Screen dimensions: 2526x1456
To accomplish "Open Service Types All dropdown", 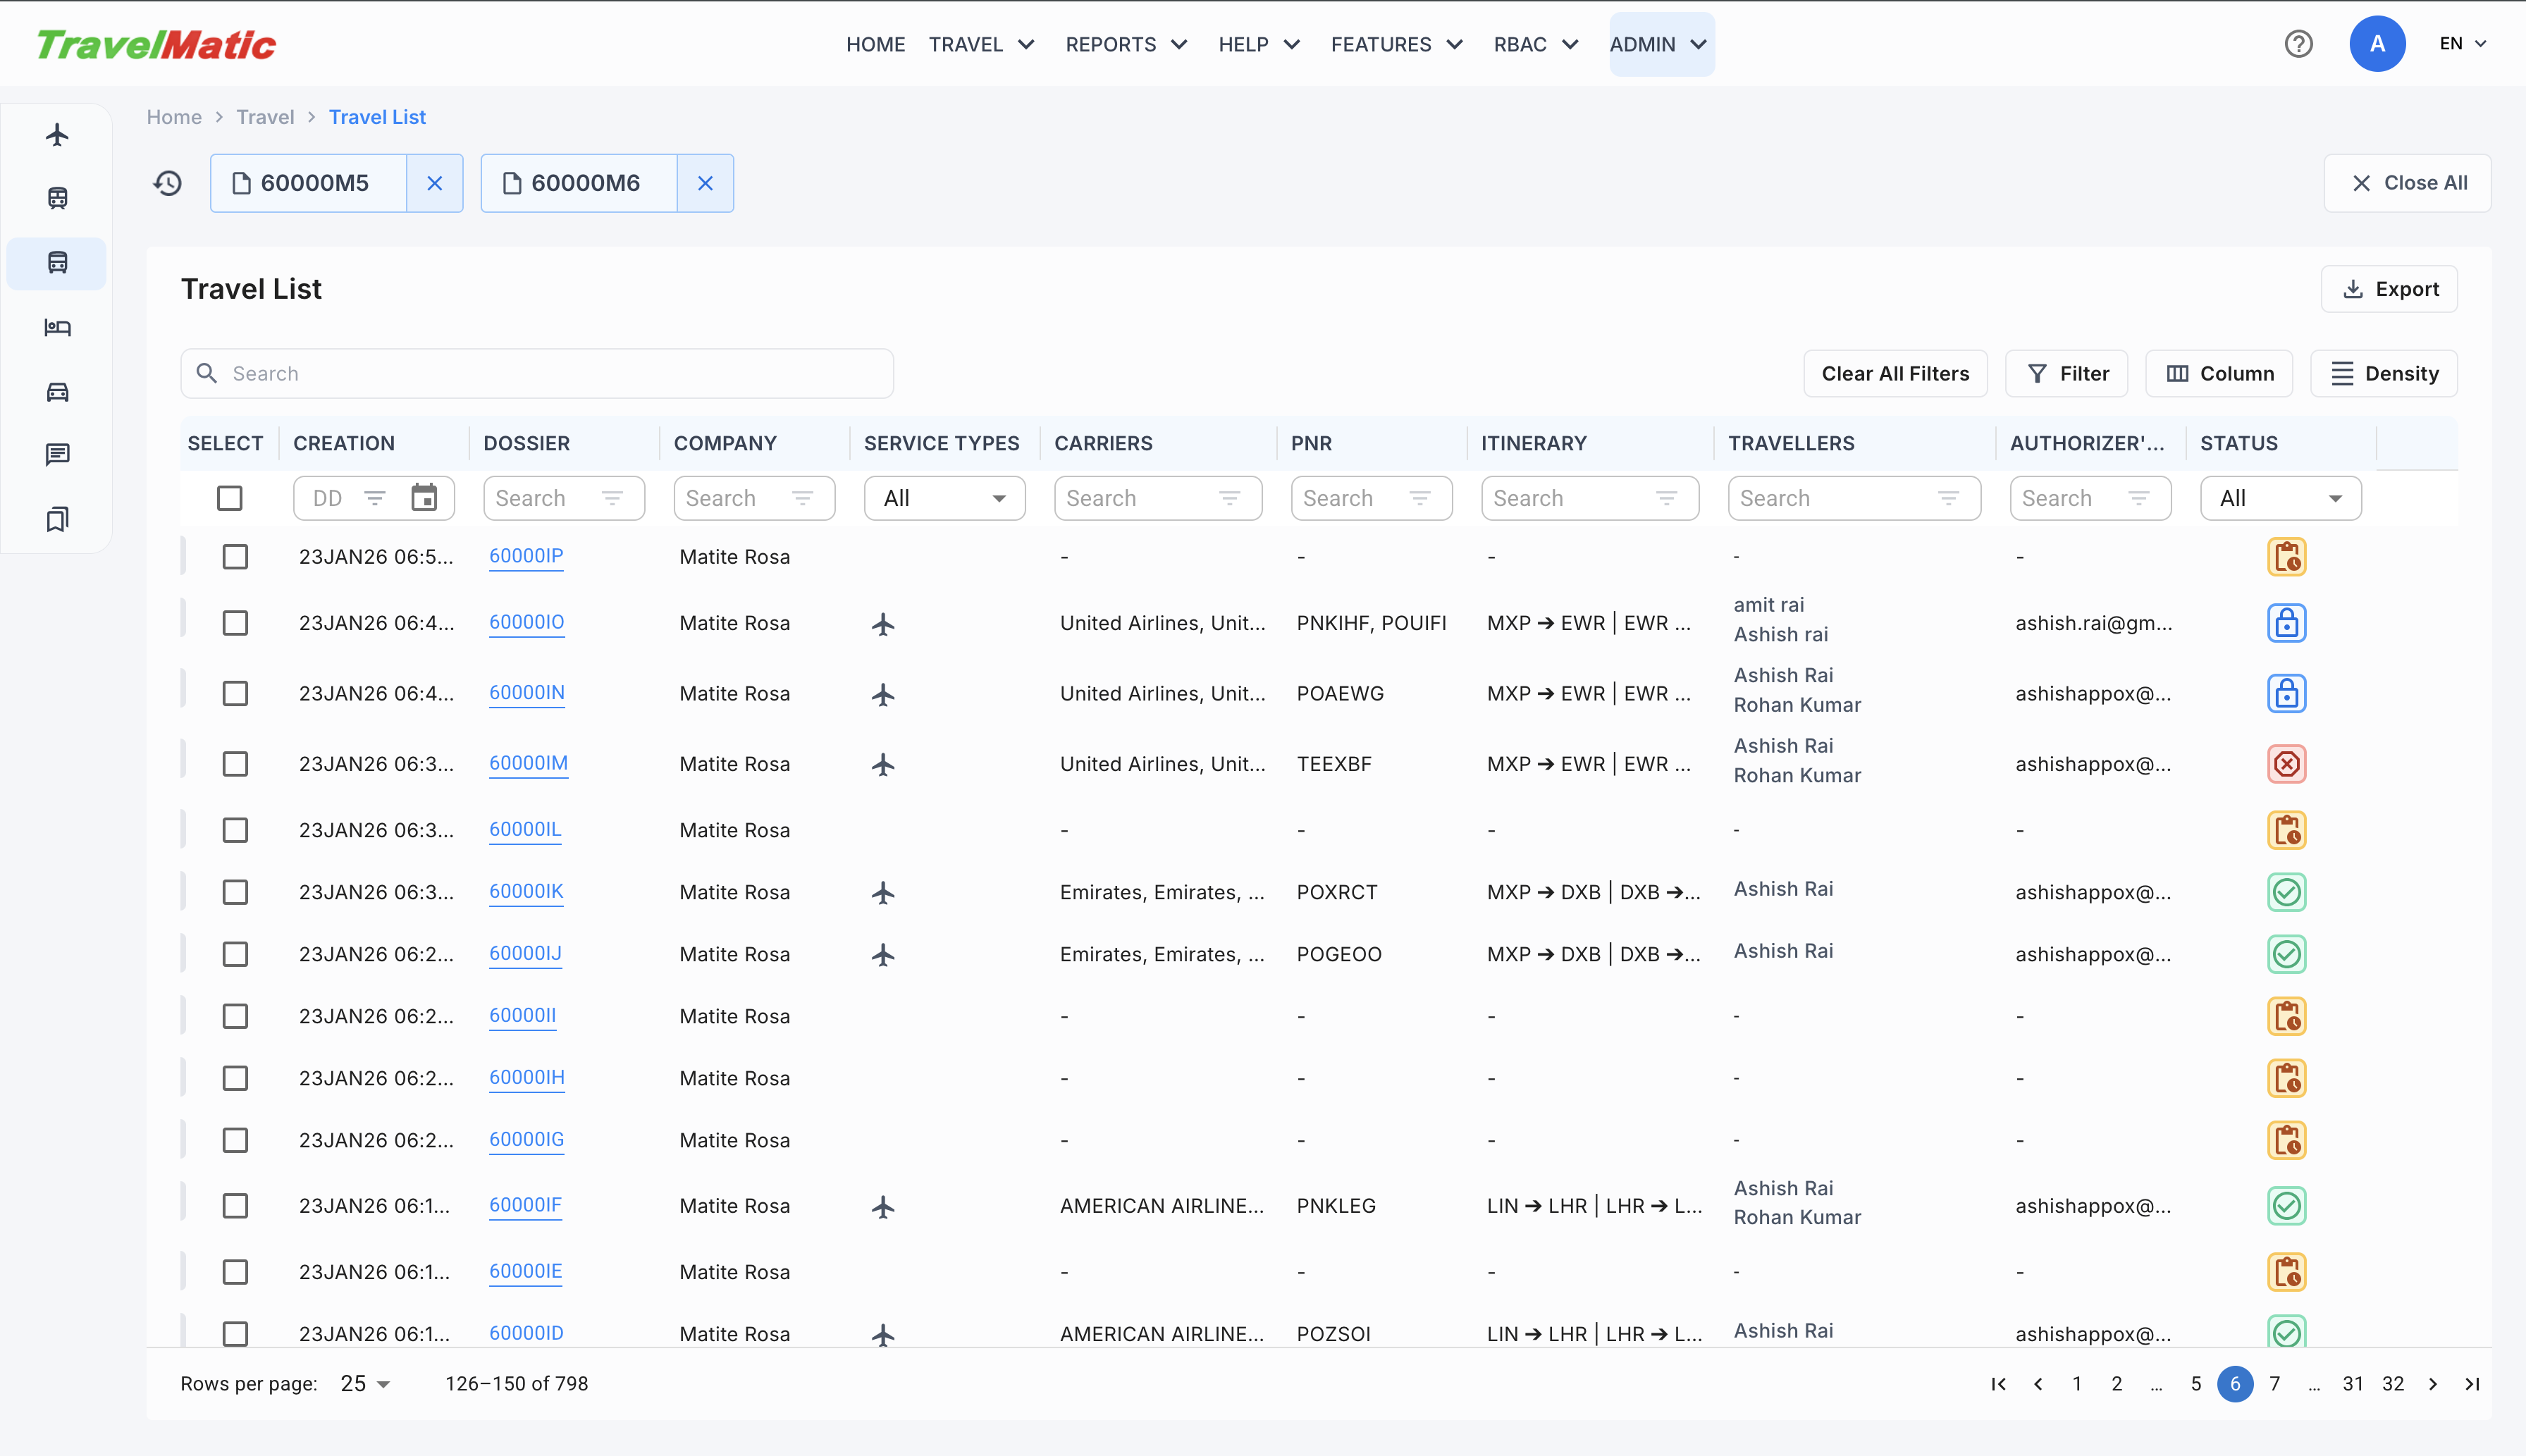I will 944,498.
